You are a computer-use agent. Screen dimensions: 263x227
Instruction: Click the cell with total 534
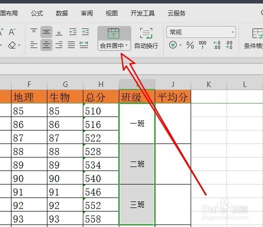pos(101,164)
